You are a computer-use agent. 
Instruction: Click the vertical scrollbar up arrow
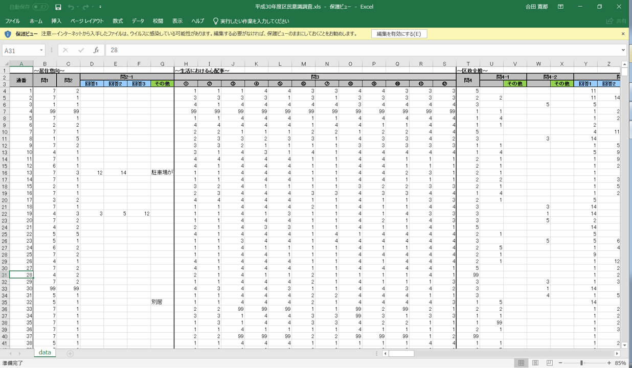pyautogui.click(x=624, y=64)
